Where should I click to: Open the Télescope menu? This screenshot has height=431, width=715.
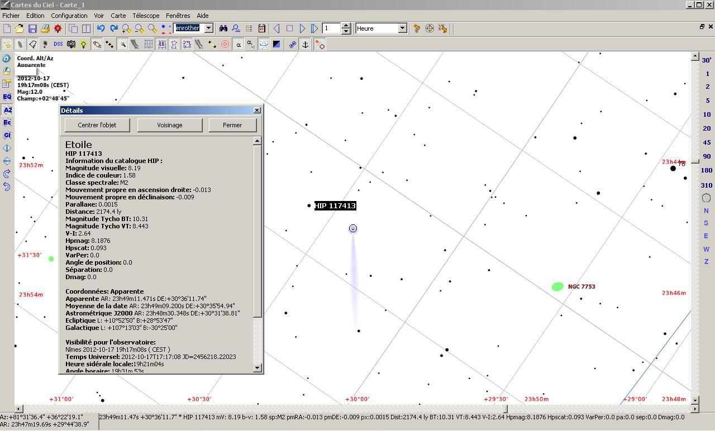click(146, 16)
